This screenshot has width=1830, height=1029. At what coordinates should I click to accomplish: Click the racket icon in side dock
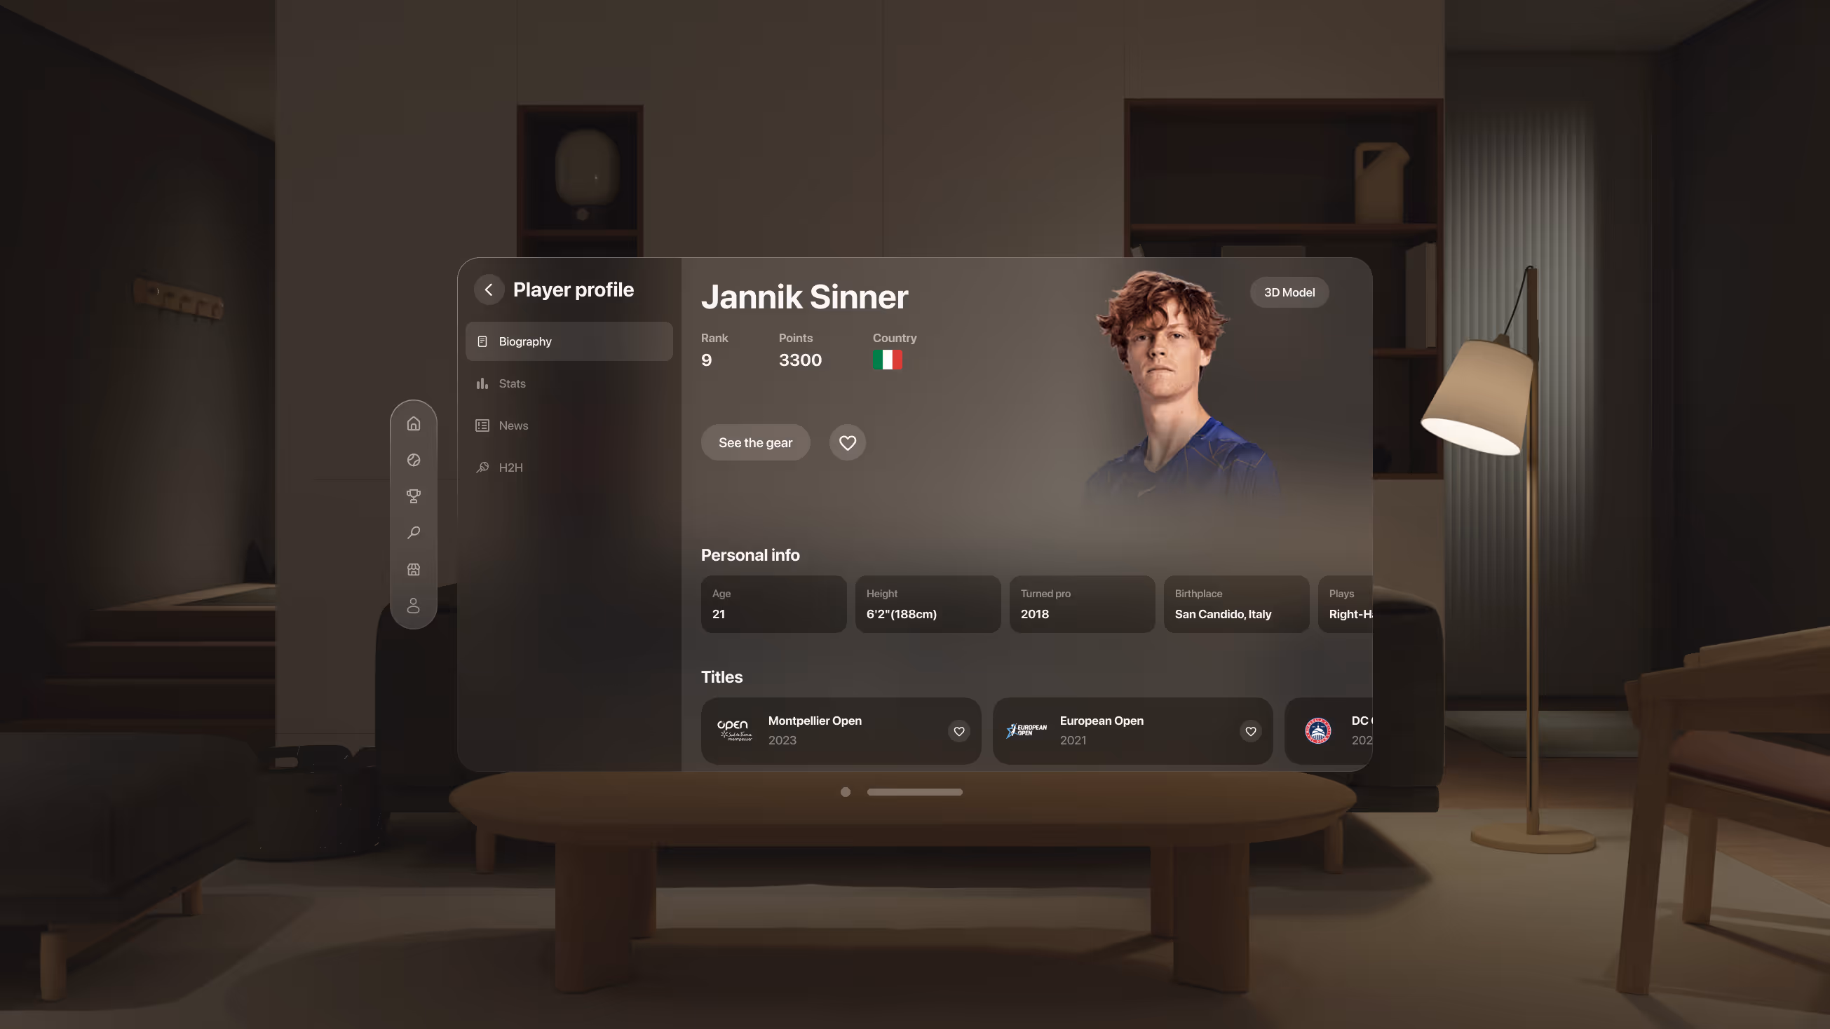[x=414, y=533]
